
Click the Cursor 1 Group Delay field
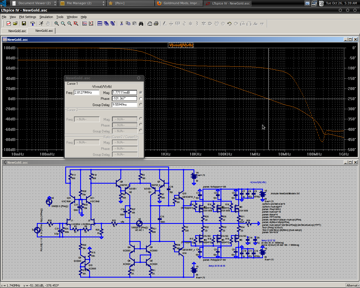tap(125, 104)
